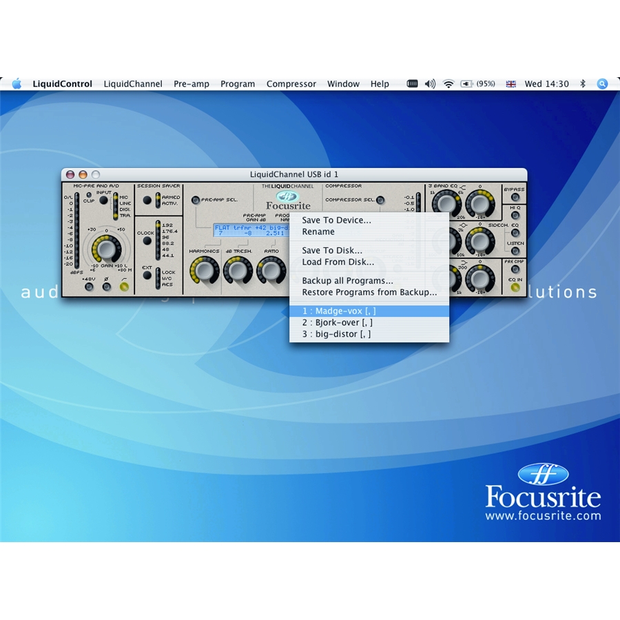Click the Apple menu icon
620x620 pixels.
[x=17, y=84]
